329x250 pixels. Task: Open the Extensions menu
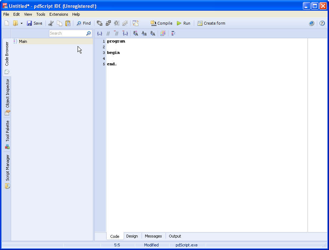(x=59, y=14)
